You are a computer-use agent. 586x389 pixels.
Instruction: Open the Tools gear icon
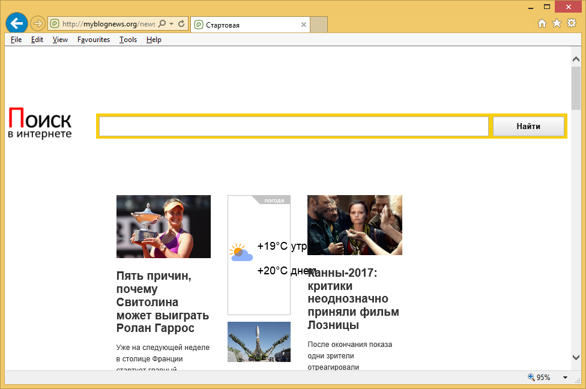point(572,23)
